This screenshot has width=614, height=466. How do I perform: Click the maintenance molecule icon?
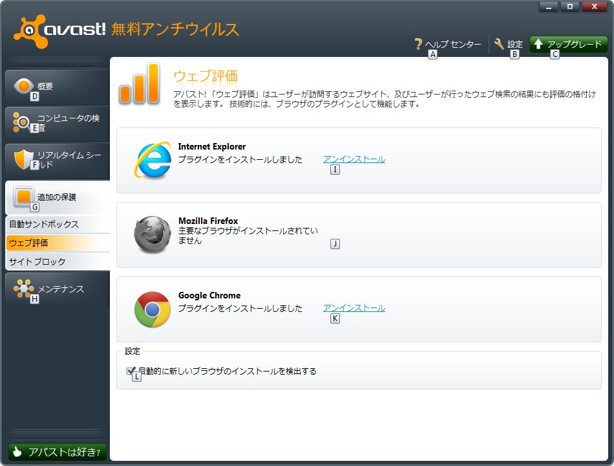pyautogui.click(x=23, y=289)
